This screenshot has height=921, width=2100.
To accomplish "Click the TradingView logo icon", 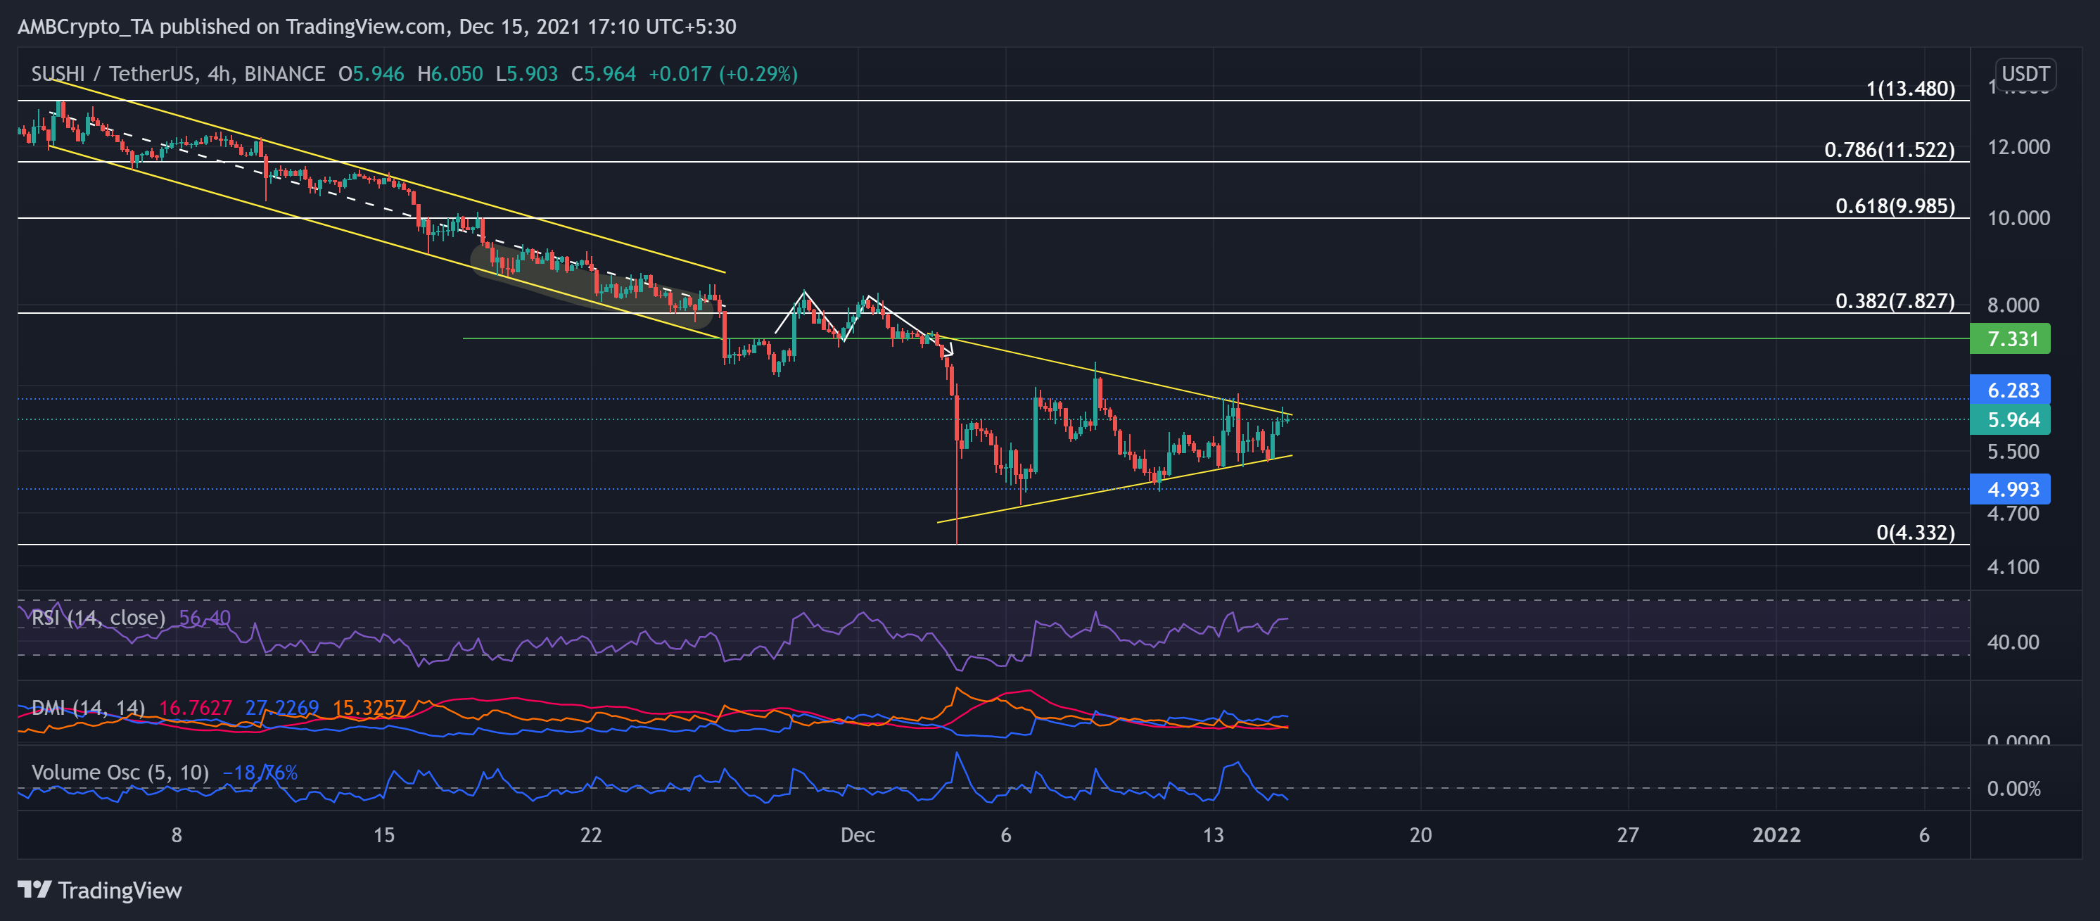I will (x=34, y=889).
